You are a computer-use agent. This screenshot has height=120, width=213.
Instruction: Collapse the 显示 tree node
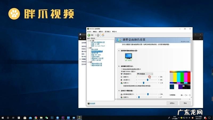point(88,48)
